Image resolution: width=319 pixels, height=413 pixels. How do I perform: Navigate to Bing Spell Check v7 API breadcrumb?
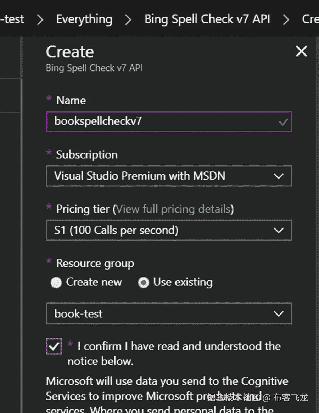tap(207, 19)
